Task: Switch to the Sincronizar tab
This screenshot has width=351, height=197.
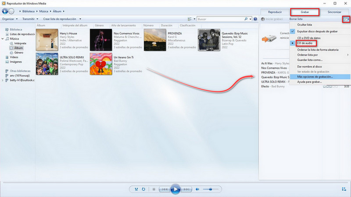Action: pos(334,12)
